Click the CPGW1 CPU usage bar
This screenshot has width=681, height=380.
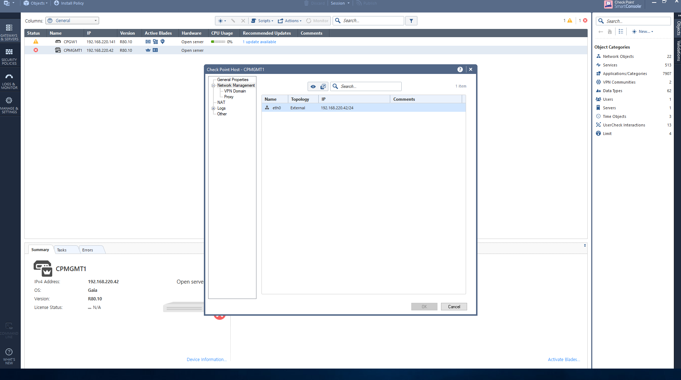tap(218, 42)
